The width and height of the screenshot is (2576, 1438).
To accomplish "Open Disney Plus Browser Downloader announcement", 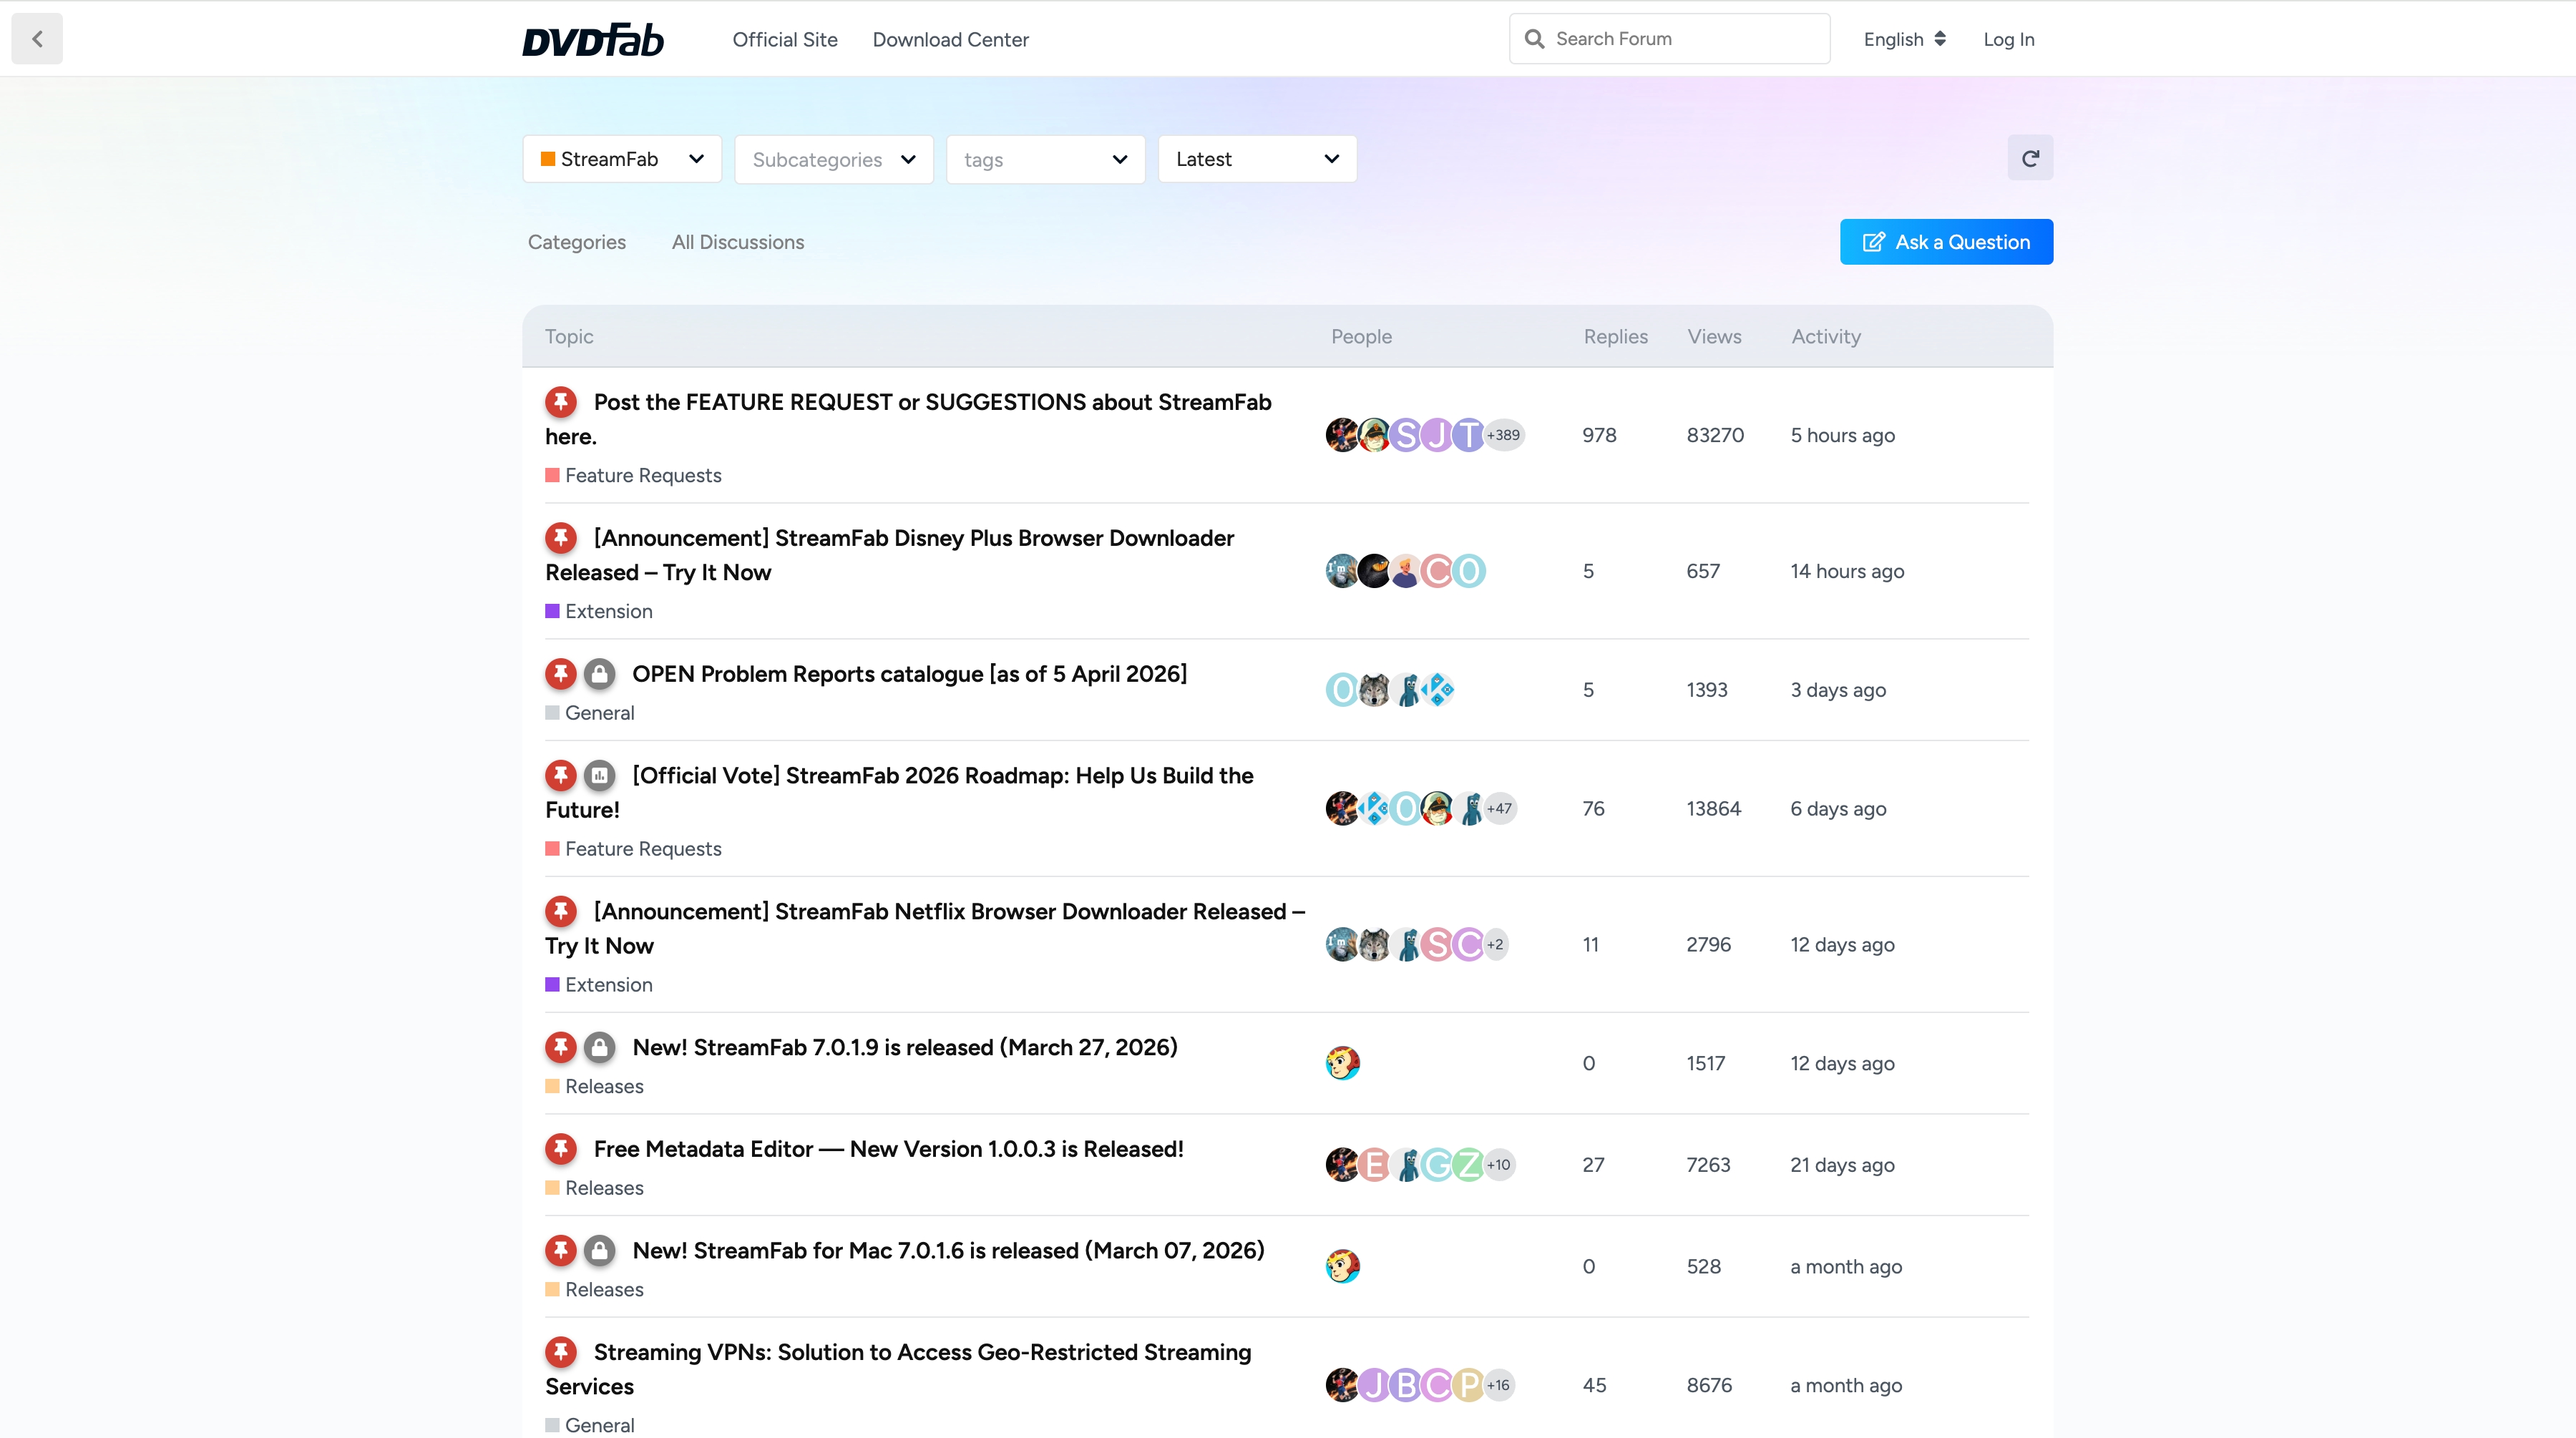I will tap(890, 555).
